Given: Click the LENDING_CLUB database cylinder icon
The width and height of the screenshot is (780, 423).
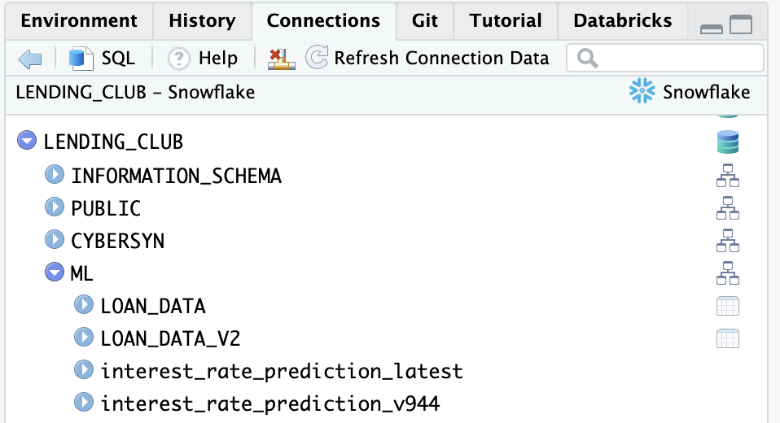Looking at the screenshot, I should coord(727,142).
